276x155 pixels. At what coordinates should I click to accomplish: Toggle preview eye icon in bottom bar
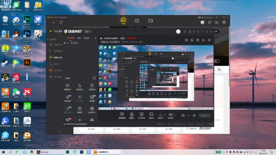(188, 115)
